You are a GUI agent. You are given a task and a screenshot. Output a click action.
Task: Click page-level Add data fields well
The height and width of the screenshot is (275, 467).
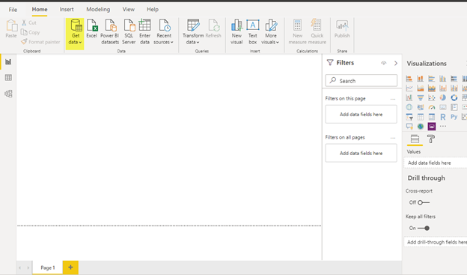point(361,114)
